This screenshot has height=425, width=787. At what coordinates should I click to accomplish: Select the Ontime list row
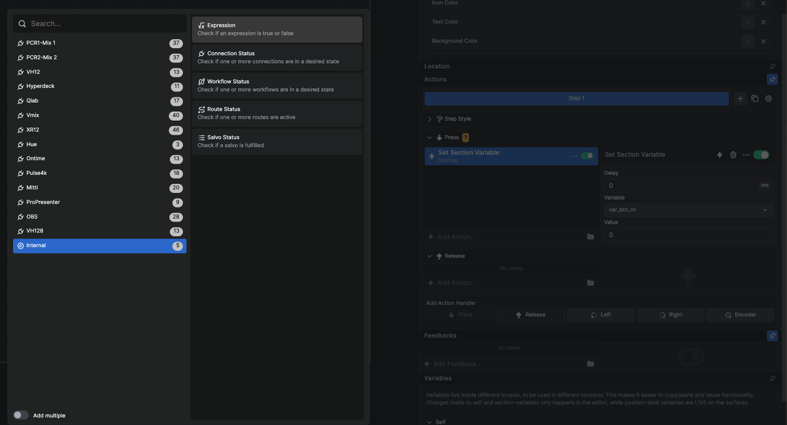pyautogui.click(x=100, y=159)
